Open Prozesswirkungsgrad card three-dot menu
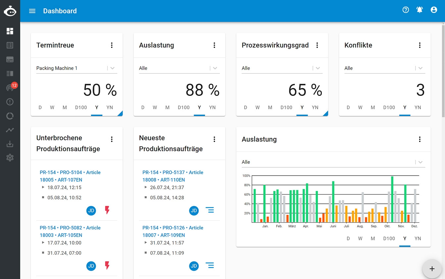 (317, 45)
